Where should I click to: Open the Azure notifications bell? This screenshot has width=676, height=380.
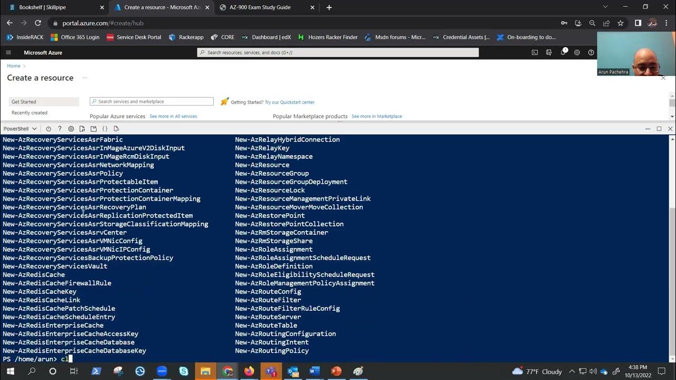[x=563, y=53]
